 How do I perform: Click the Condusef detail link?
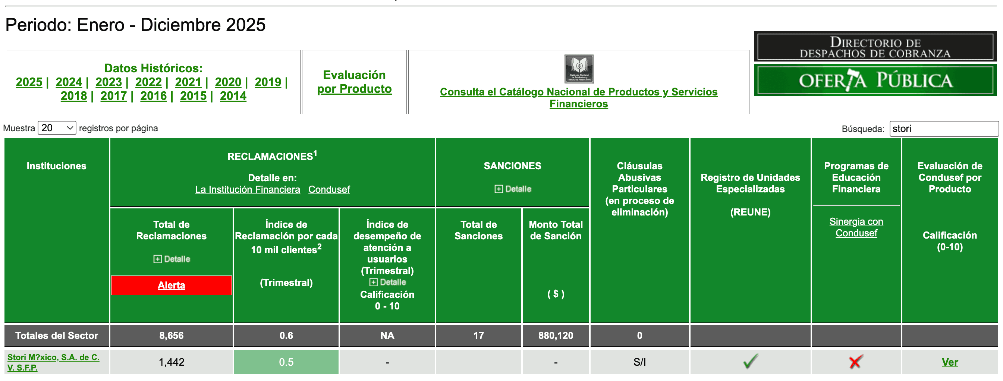point(329,189)
